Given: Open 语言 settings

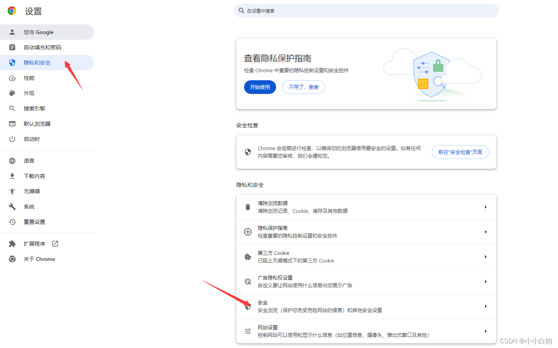Looking at the screenshot, I should (x=47, y=161).
